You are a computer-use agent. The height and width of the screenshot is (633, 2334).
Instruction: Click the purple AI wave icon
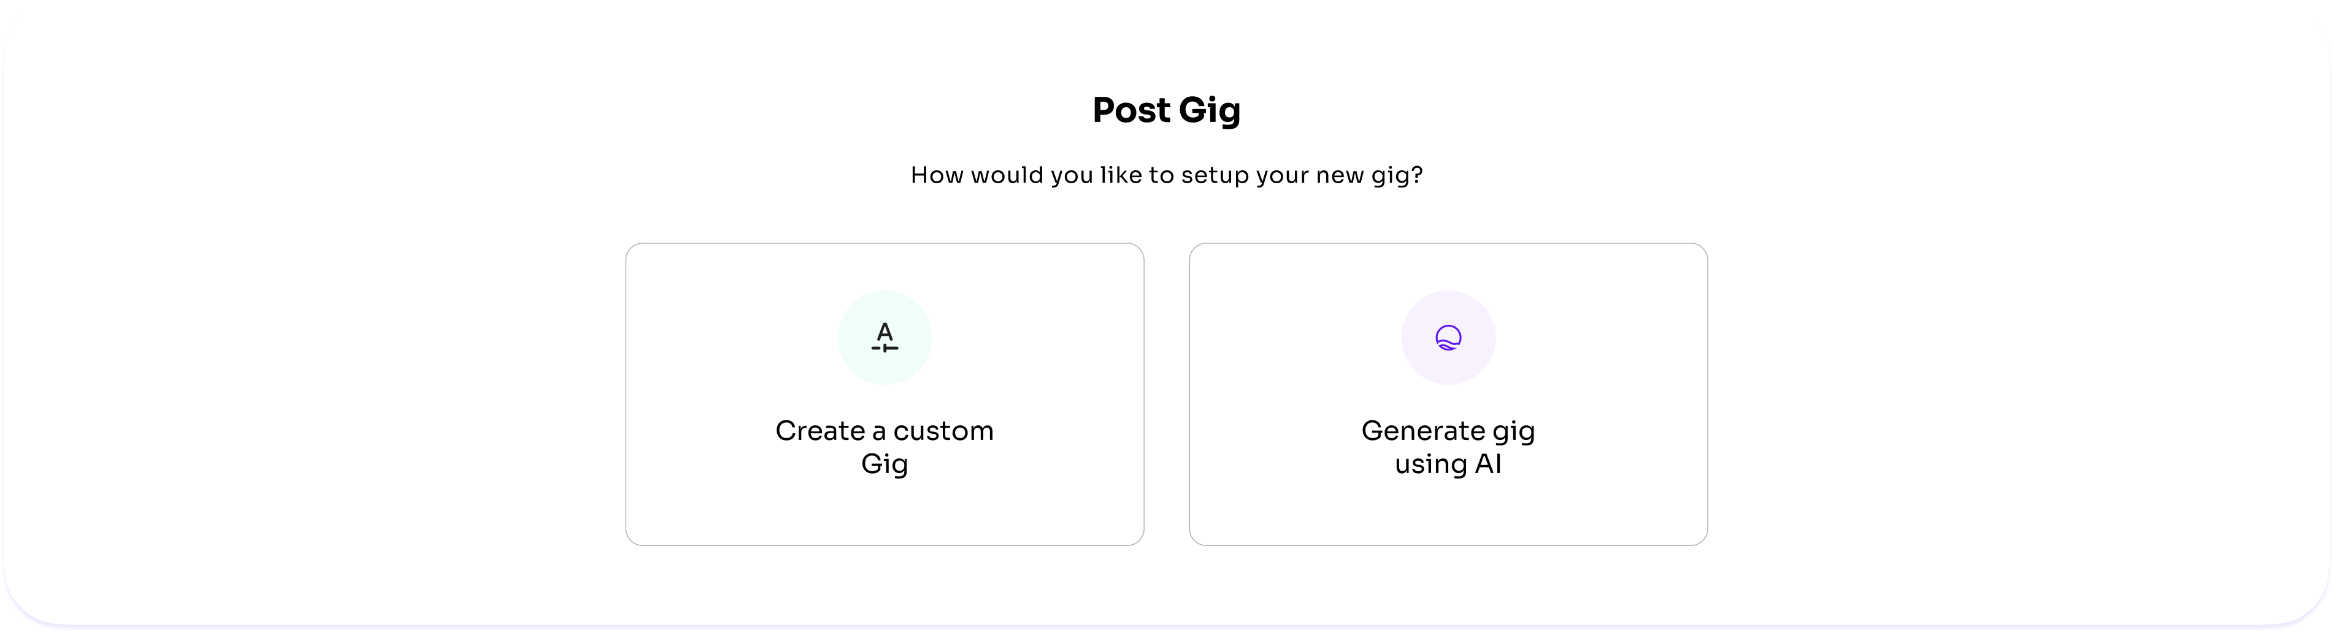pos(1448,338)
